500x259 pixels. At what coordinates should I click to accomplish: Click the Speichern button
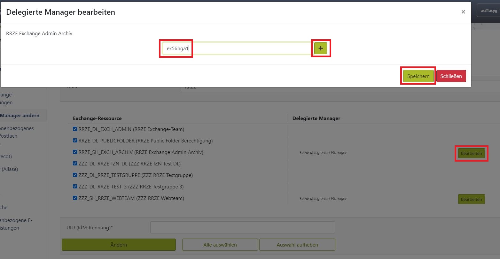[x=418, y=76]
